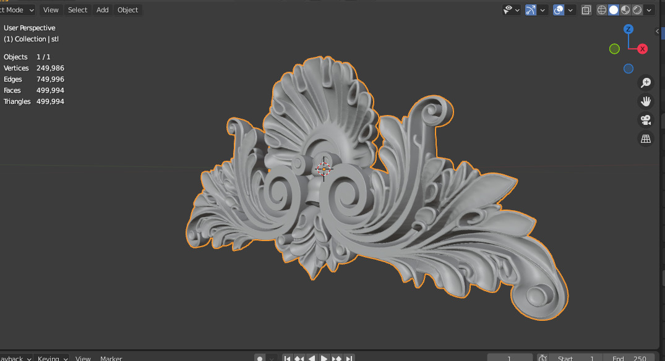This screenshot has height=361, width=665.
Task: Click the current frame field
Action: pyautogui.click(x=509, y=359)
